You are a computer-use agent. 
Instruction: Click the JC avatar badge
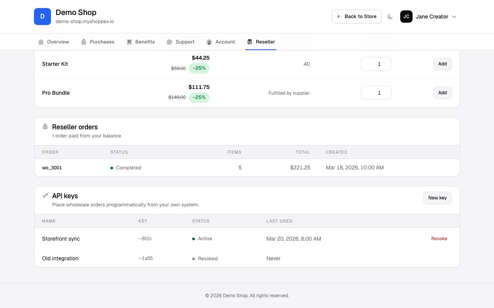tap(406, 17)
